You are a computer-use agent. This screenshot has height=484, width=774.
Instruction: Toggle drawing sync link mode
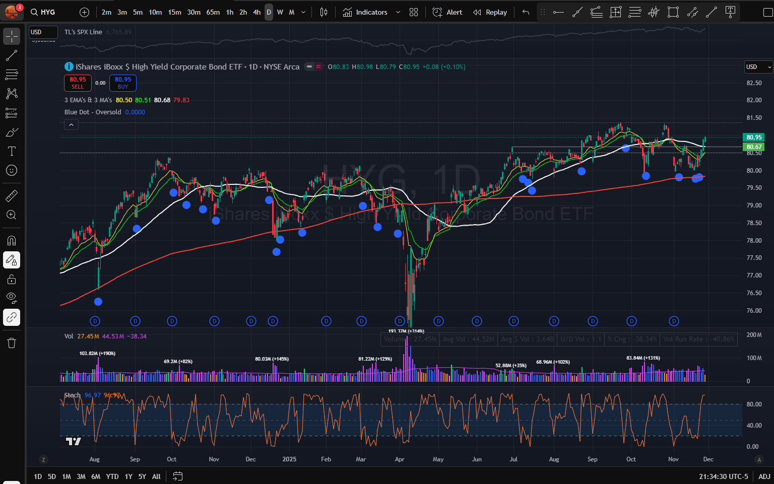click(x=12, y=317)
